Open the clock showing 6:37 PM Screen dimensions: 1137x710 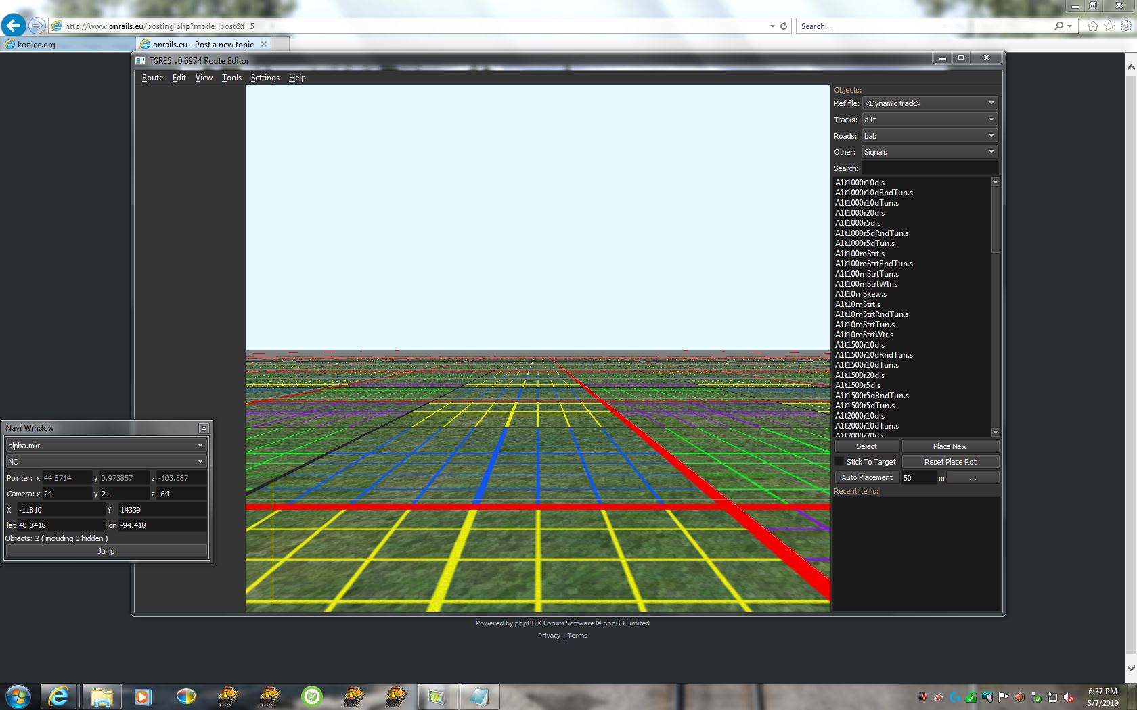click(x=1102, y=697)
